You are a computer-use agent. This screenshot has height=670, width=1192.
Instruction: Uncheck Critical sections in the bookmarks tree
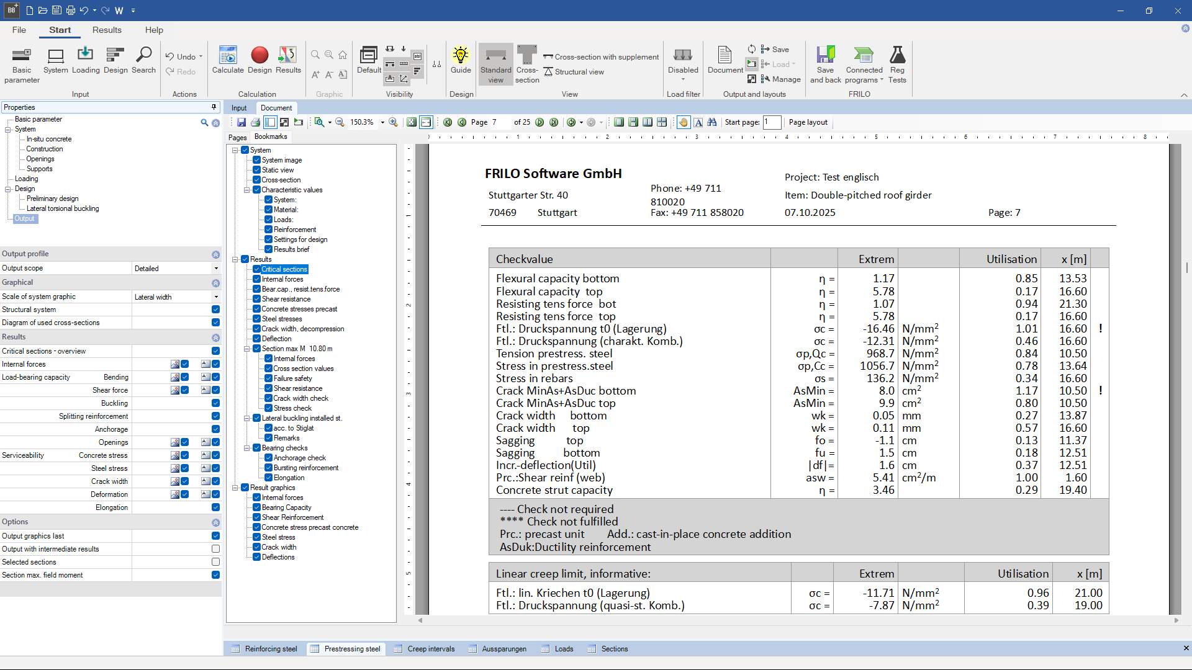point(256,269)
